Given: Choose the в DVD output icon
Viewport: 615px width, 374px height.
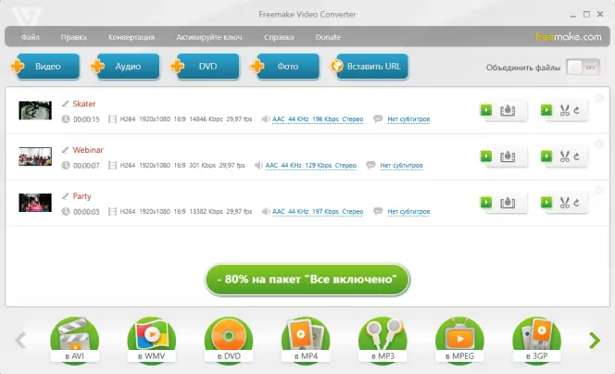Looking at the screenshot, I should click(229, 341).
